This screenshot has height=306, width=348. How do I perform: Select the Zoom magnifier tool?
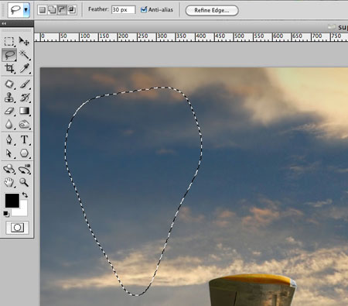(25, 183)
